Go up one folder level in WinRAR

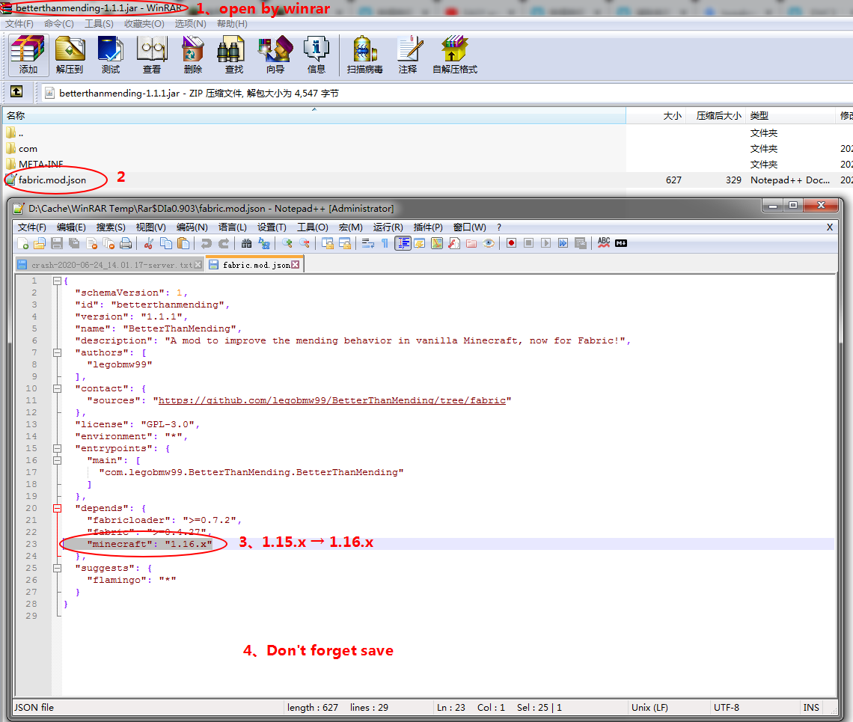16,92
